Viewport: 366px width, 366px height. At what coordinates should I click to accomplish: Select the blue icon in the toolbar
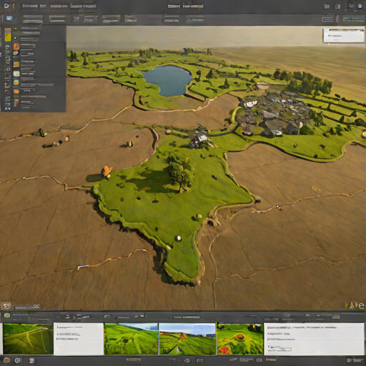pos(9,19)
